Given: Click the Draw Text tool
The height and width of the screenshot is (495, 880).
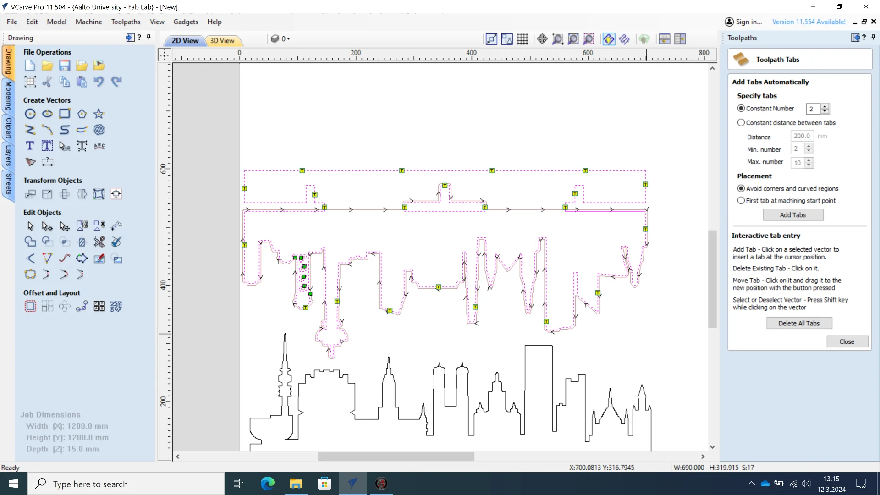Looking at the screenshot, I should coord(30,146).
